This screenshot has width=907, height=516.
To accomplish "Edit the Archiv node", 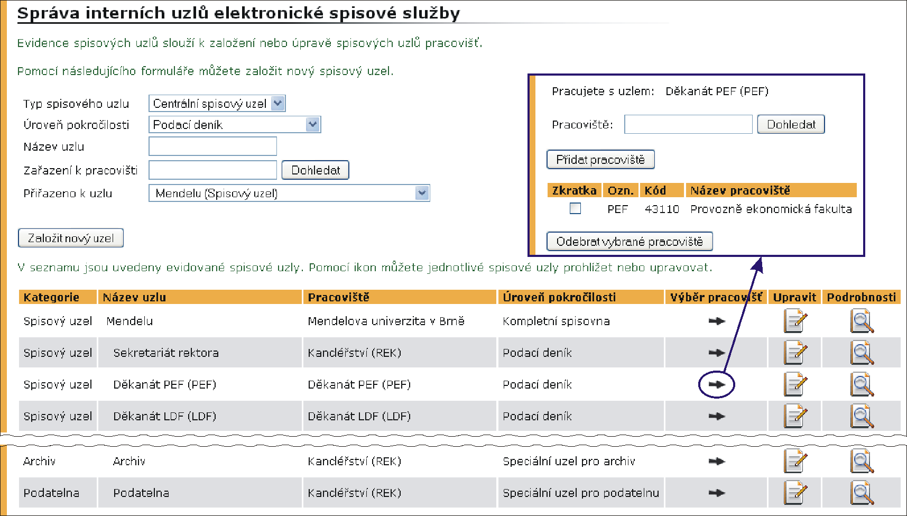I will point(795,462).
